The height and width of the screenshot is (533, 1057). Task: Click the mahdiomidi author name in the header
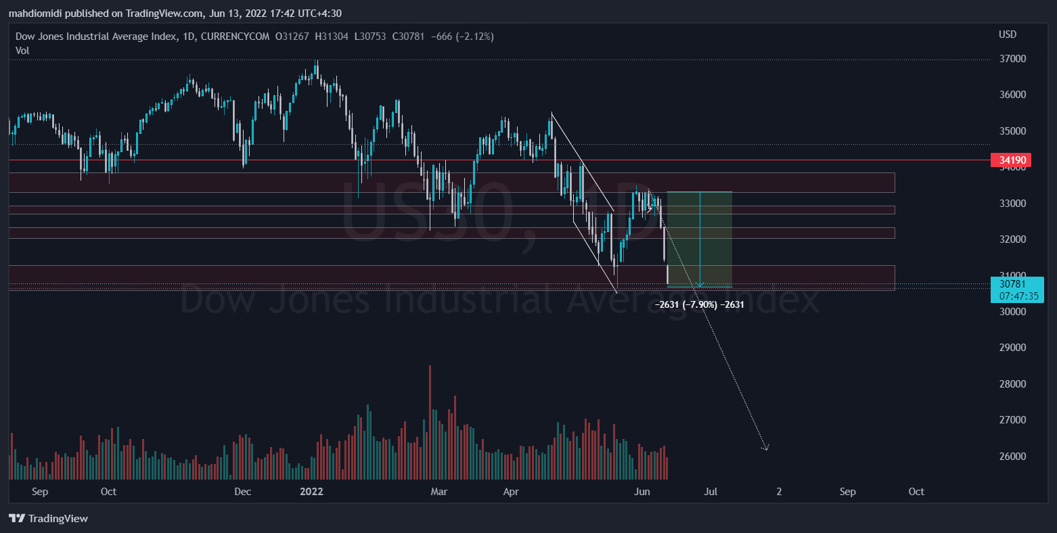[x=36, y=14]
